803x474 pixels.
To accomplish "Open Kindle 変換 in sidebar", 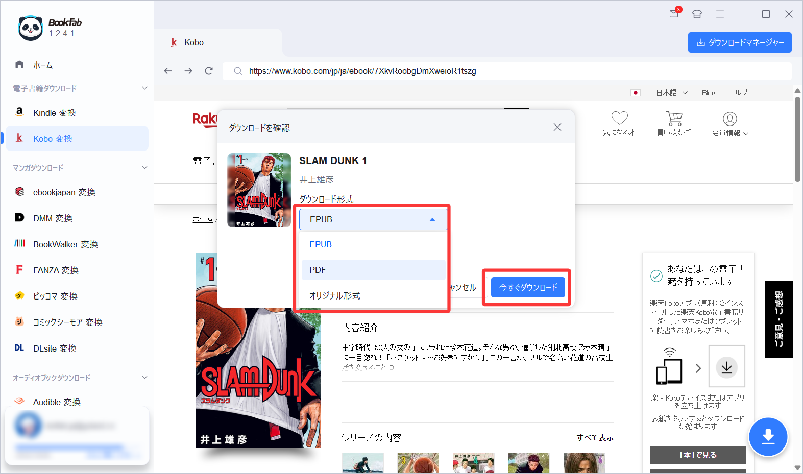I will (77, 112).
